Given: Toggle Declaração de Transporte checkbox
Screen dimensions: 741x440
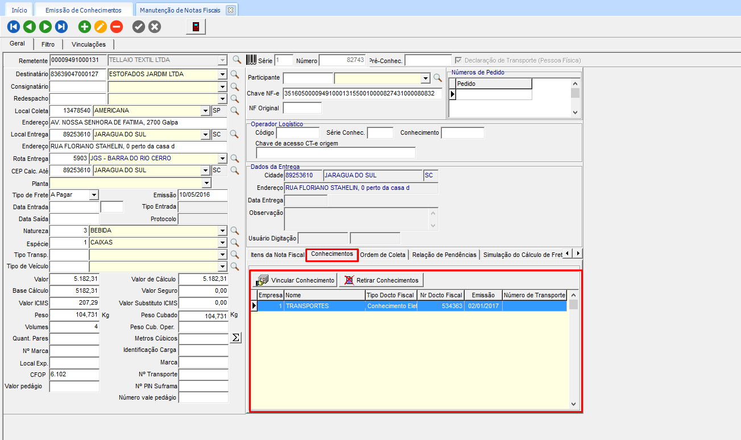Looking at the screenshot, I should coord(458,60).
